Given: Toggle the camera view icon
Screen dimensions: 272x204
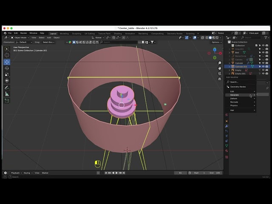Looking at the screenshot, I should click(x=220, y=74).
